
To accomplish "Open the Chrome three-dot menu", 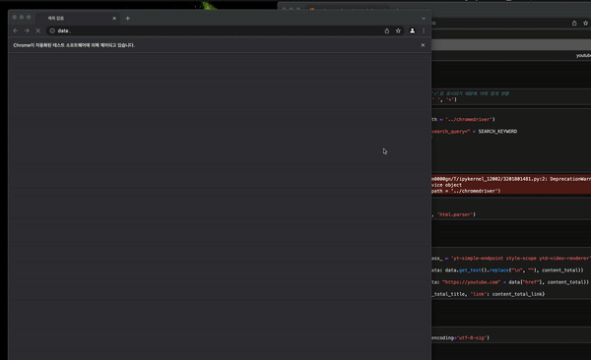I will (424, 30).
